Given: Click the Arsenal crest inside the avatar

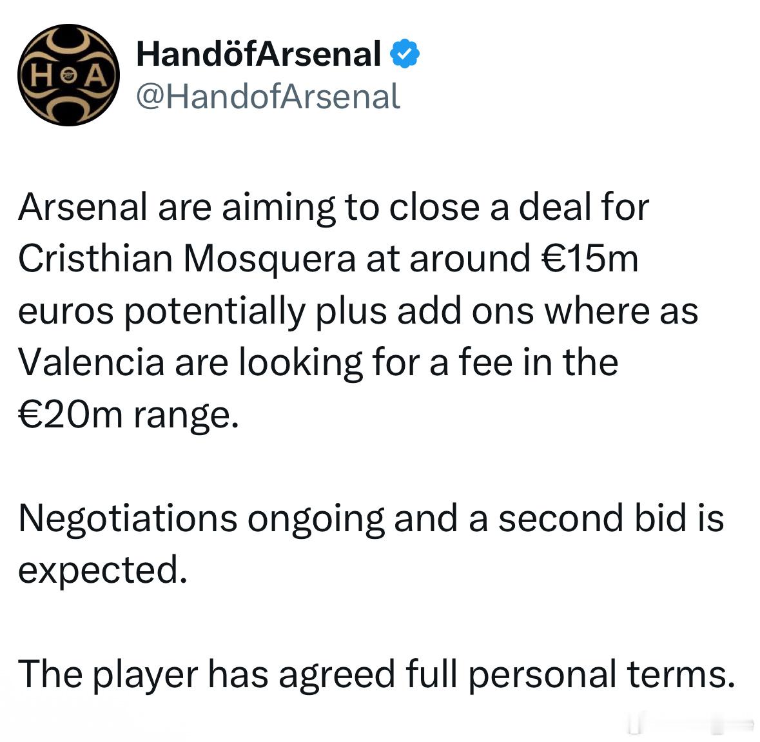Looking at the screenshot, I should (69, 77).
